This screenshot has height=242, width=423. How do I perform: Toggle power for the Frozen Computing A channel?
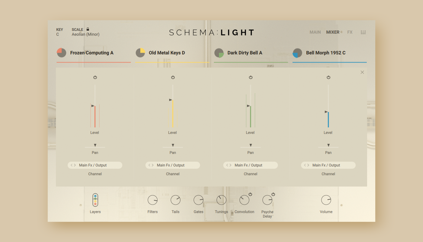click(95, 77)
